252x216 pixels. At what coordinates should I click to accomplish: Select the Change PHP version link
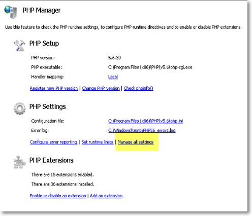(101, 88)
